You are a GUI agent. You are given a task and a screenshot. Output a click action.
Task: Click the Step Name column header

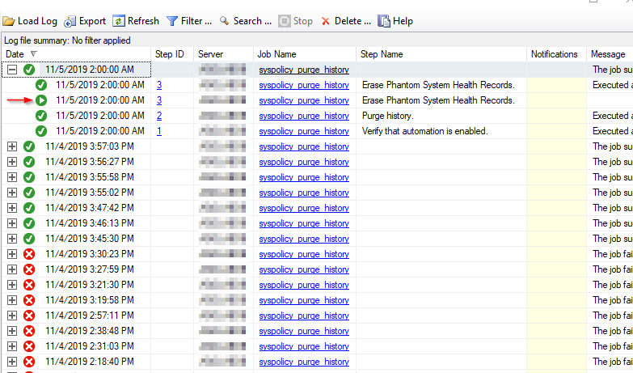(382, 54)
